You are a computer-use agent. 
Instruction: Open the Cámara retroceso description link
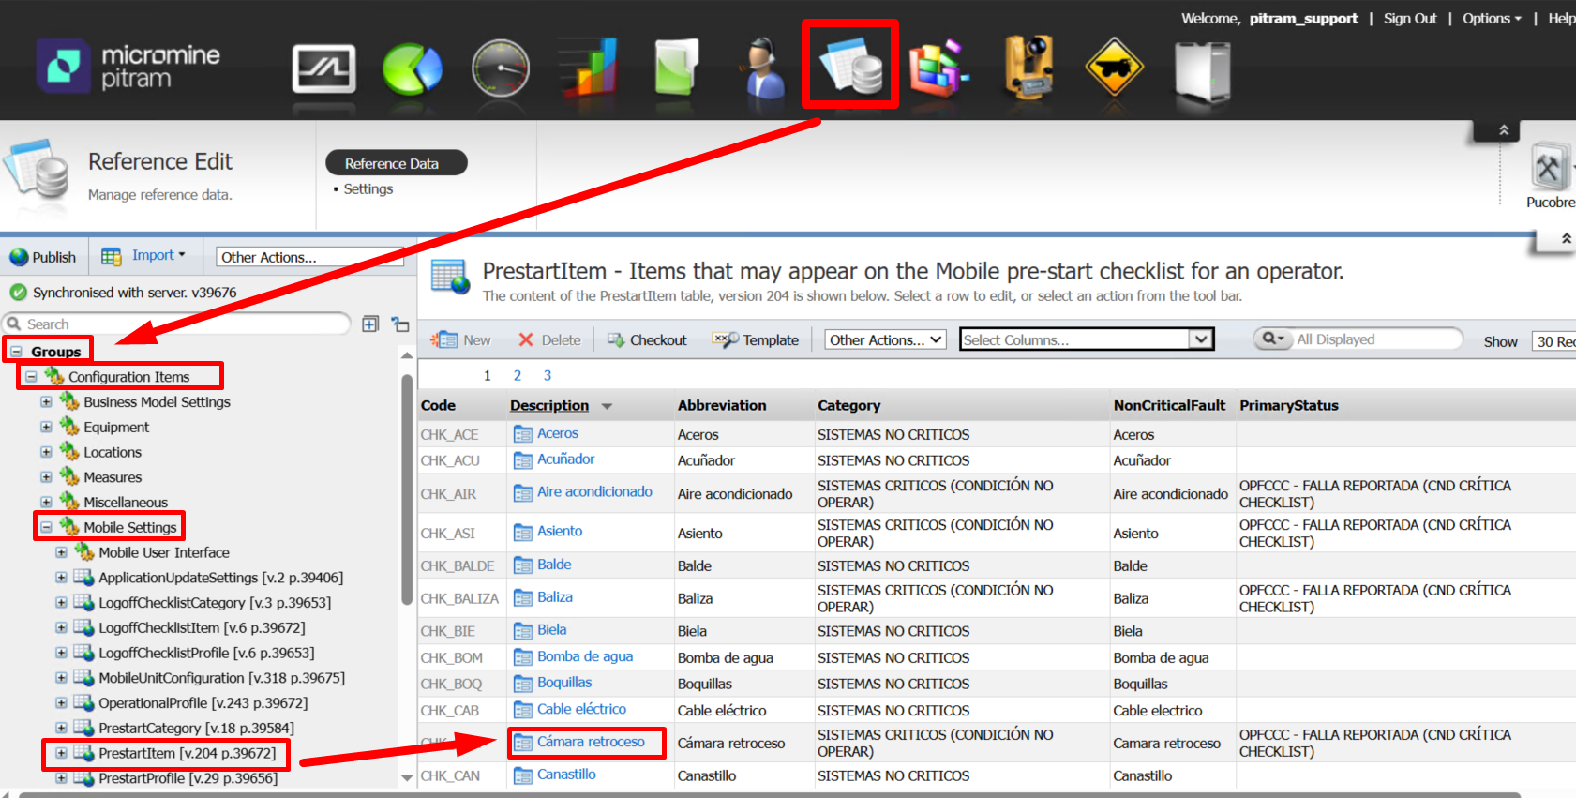[591, 742]
